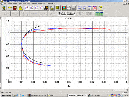The image size is (129, 97).
Task: Click the stacked yellow airfoils icon
Action: click(21, 8)
